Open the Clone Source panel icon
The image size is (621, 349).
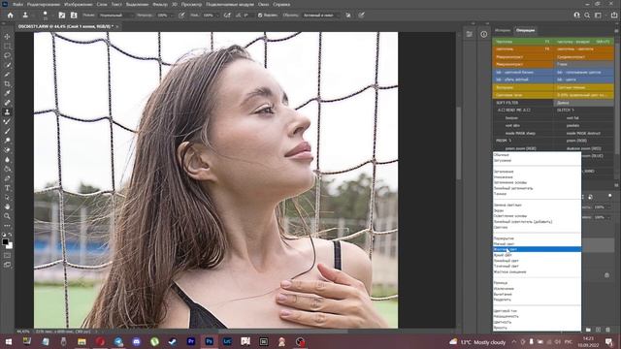[74, 16]
